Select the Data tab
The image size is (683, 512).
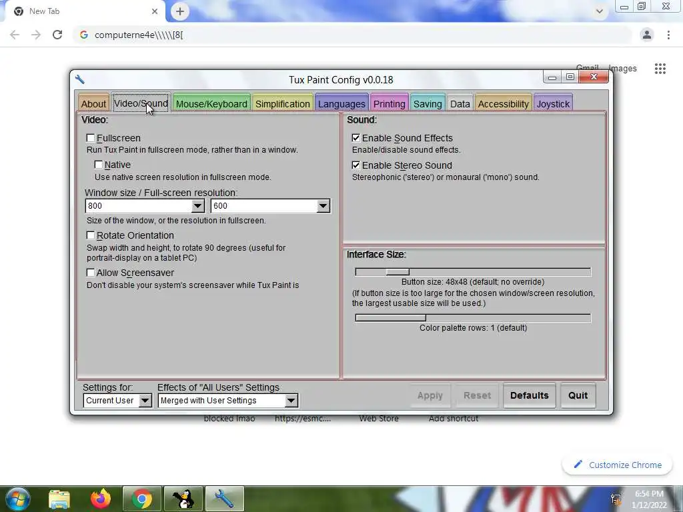(x=460, y=103)
